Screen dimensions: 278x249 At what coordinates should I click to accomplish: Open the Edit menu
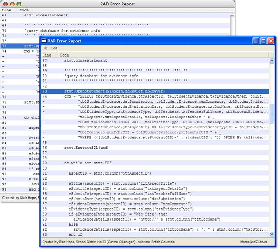[54, 48]
